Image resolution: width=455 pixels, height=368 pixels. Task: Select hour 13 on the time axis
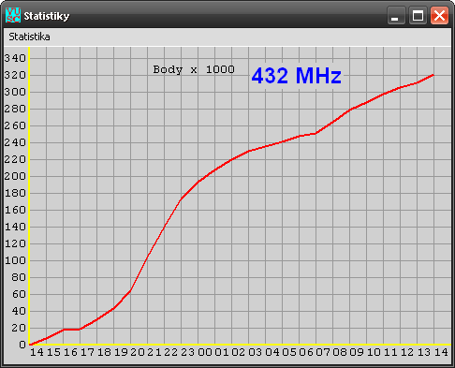click(424, 352)
